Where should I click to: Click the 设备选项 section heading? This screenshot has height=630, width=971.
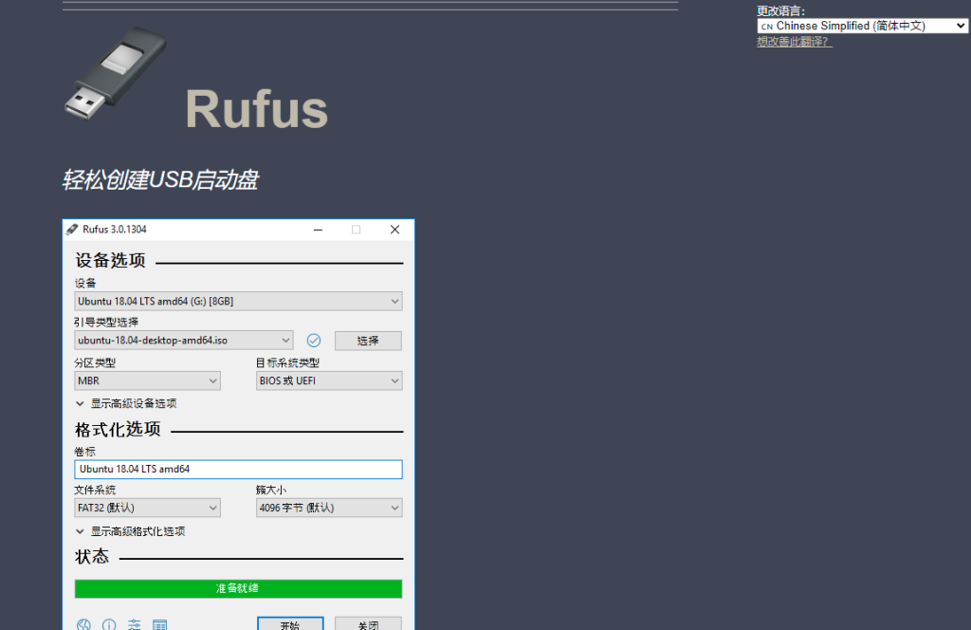(x=110, y=260)
